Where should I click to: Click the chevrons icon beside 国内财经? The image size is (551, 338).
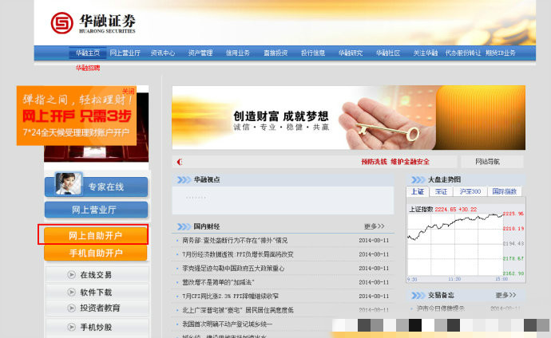click(184, 226)
